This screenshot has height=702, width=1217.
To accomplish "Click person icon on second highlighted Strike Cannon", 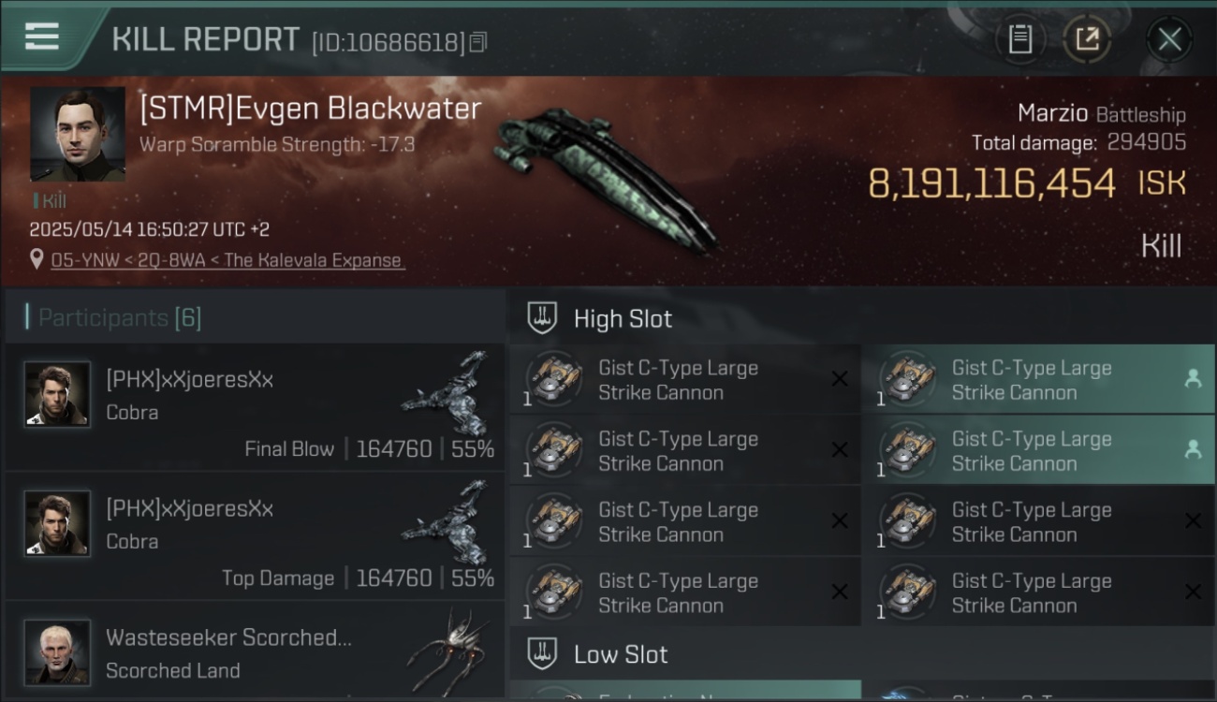I will 1193,450.
